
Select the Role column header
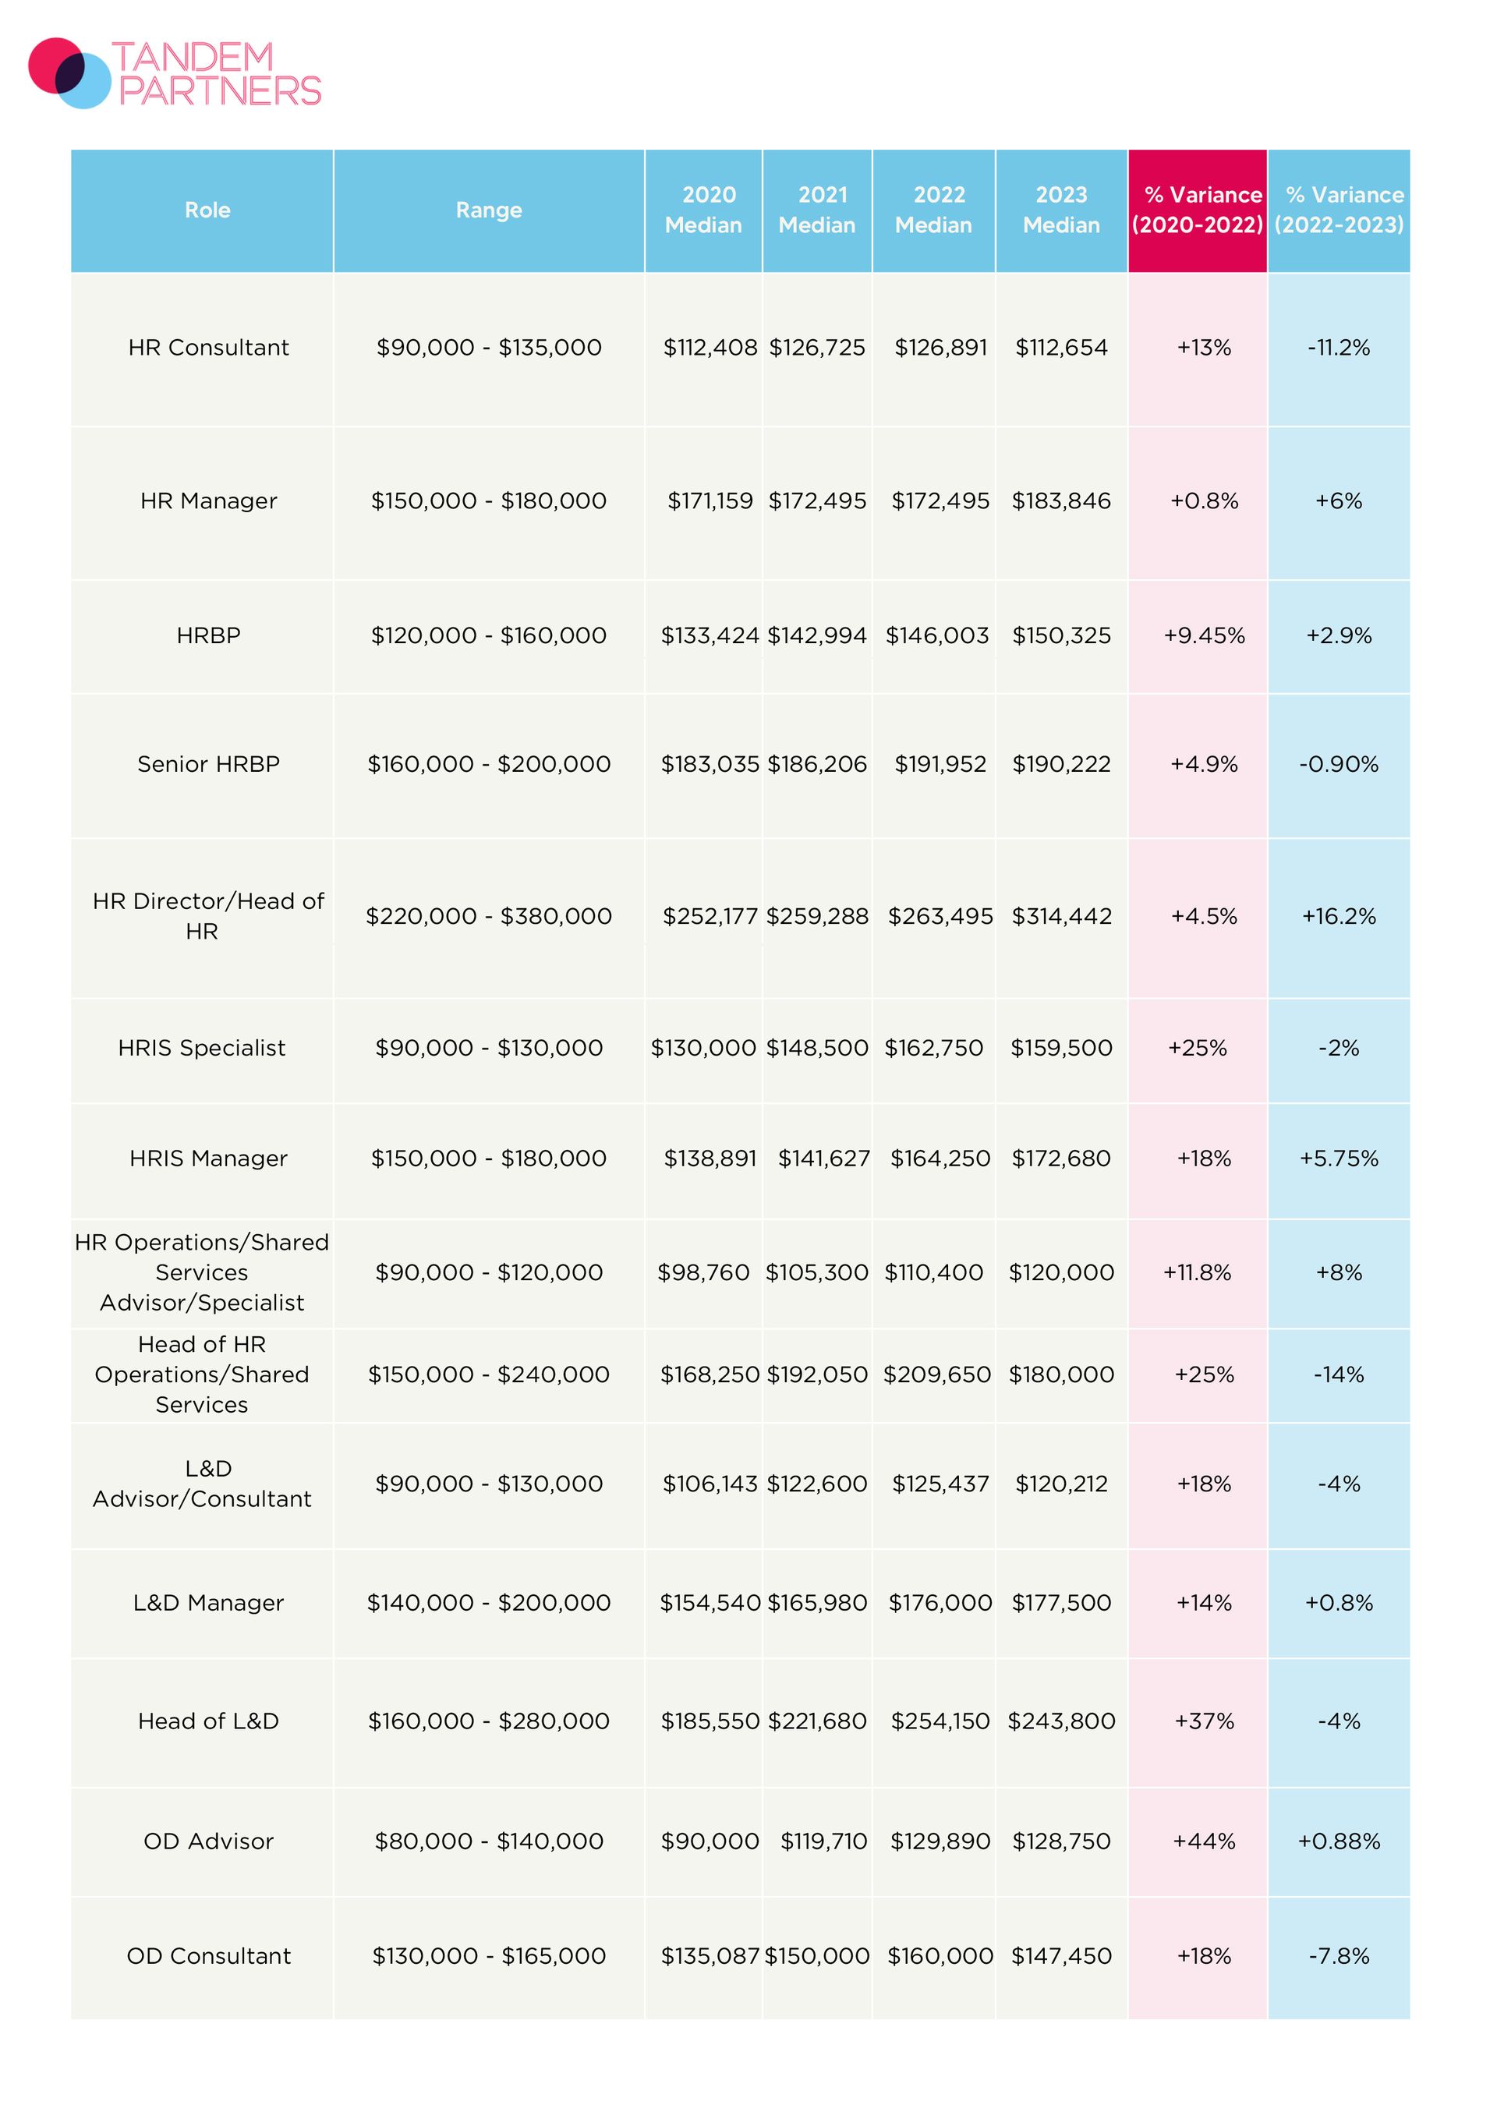pyautogui.click(x=207, y=210)
